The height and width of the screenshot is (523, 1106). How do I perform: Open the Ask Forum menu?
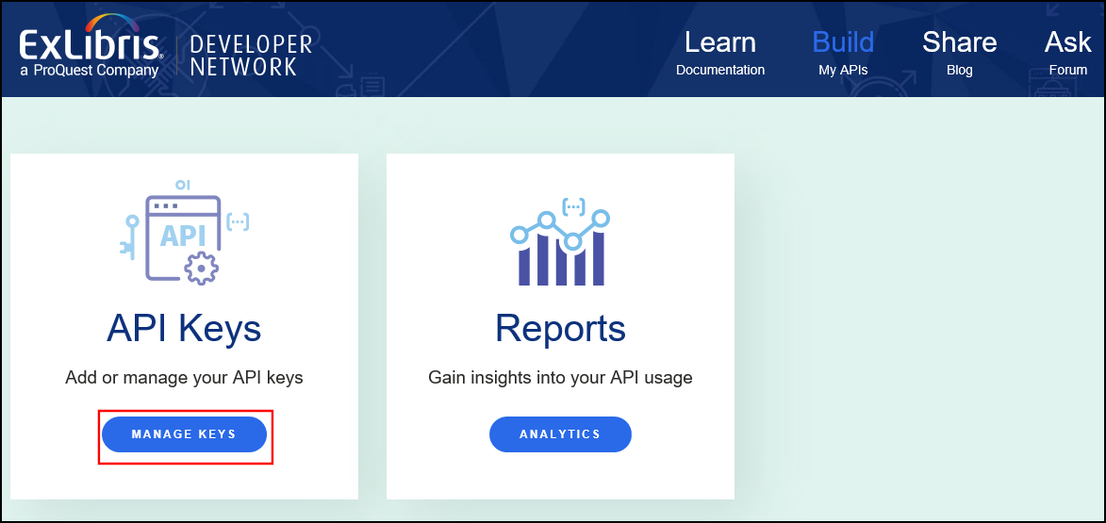pyautogui.click(x=1068, y=53)
